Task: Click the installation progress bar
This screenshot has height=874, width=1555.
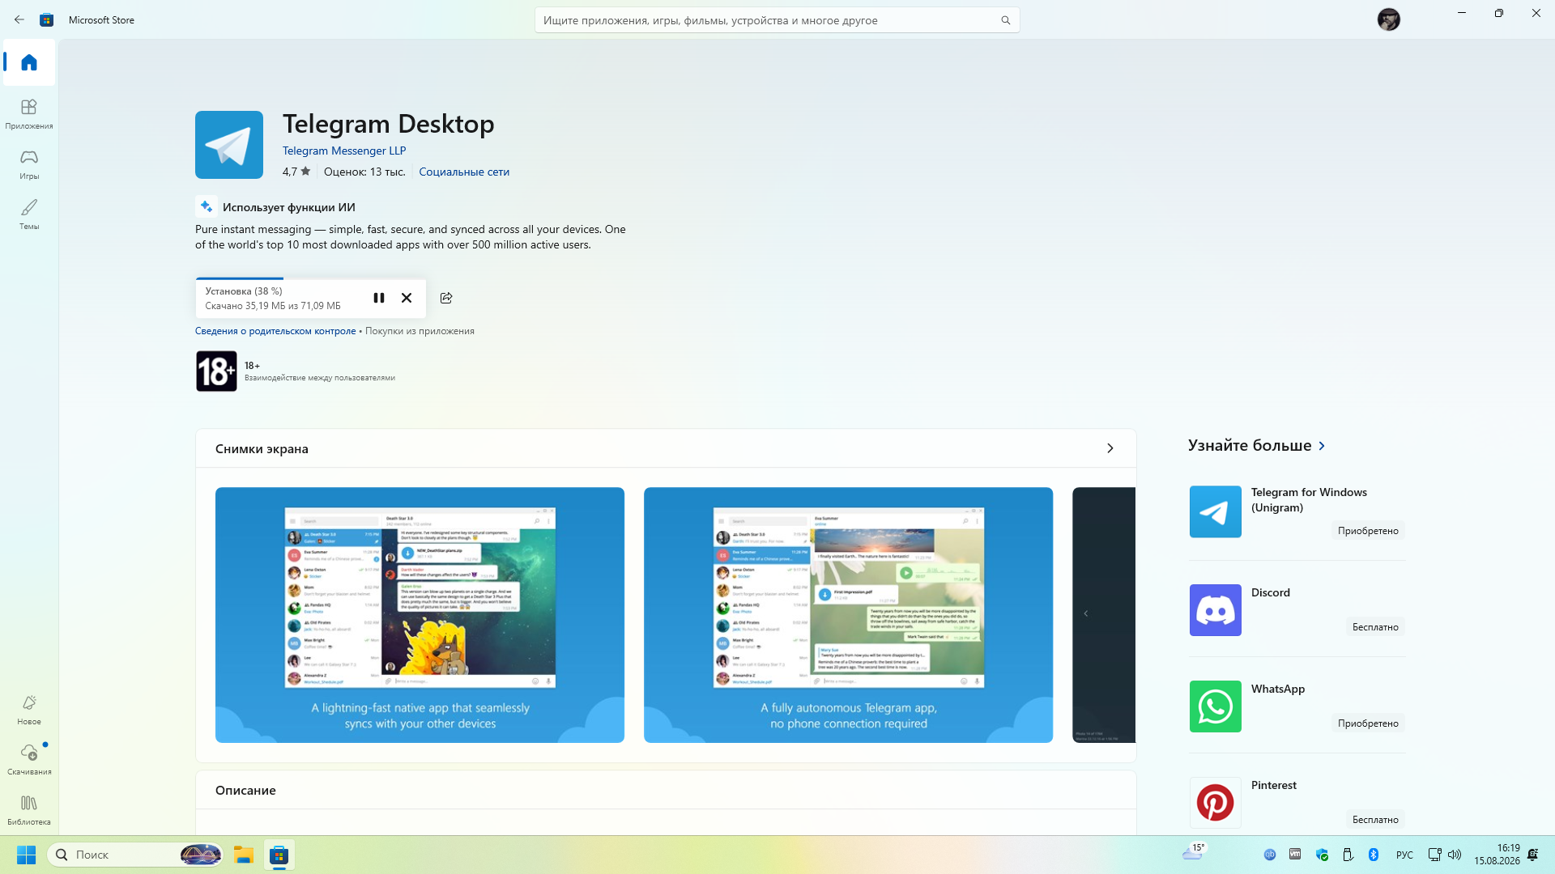Action: (x=311, y=278)
